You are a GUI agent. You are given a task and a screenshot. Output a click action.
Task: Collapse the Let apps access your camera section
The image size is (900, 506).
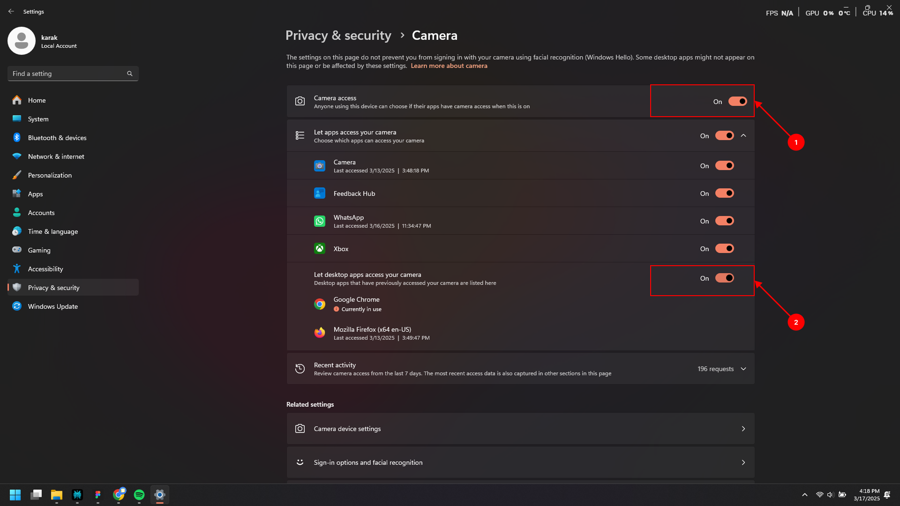point(743,135)
